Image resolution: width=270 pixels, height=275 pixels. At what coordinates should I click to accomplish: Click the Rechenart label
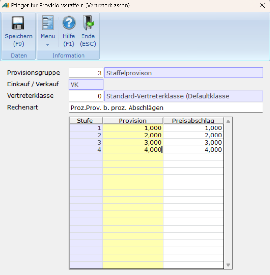pos(23,107)
